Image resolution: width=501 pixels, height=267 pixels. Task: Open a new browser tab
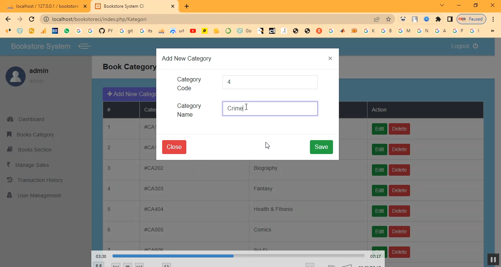187,6
